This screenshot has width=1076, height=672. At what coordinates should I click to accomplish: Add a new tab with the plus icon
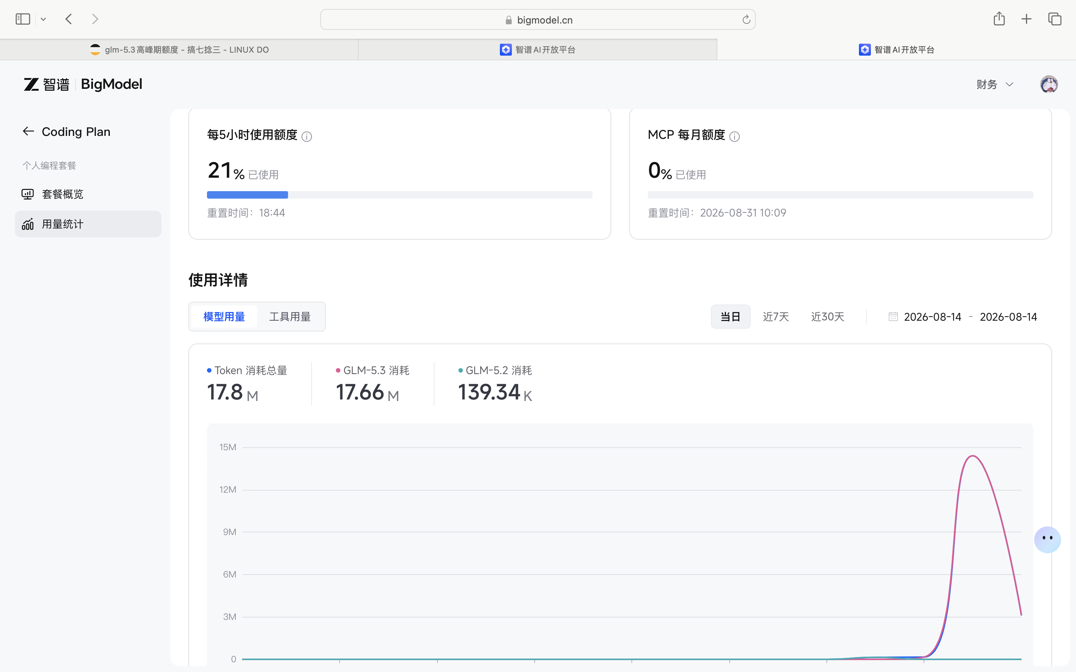(x=1026, y=19)
